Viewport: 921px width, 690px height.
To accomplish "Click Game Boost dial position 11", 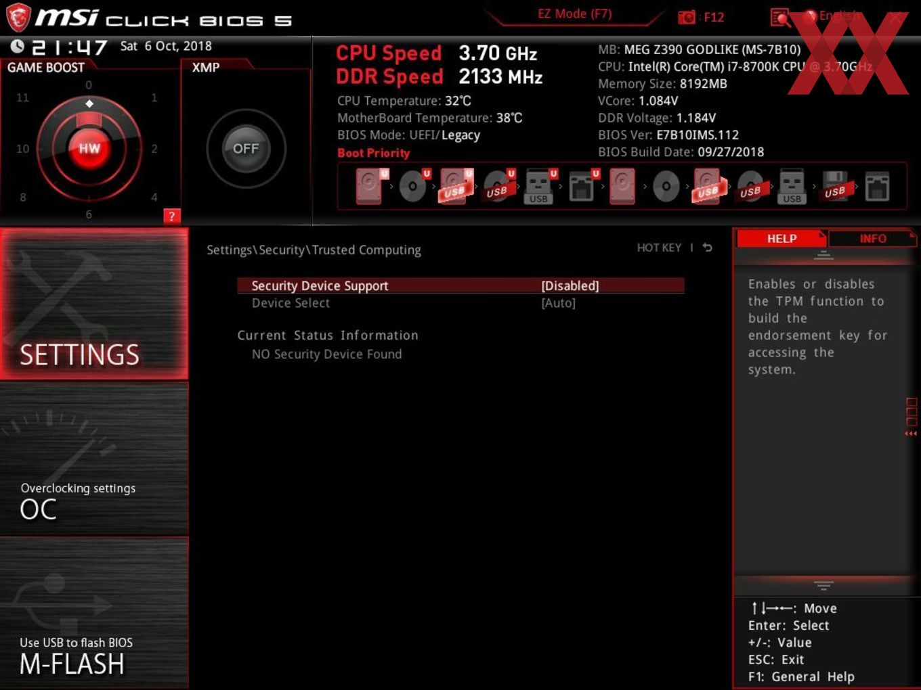I will pyautogui.click(x=22, y=97).
